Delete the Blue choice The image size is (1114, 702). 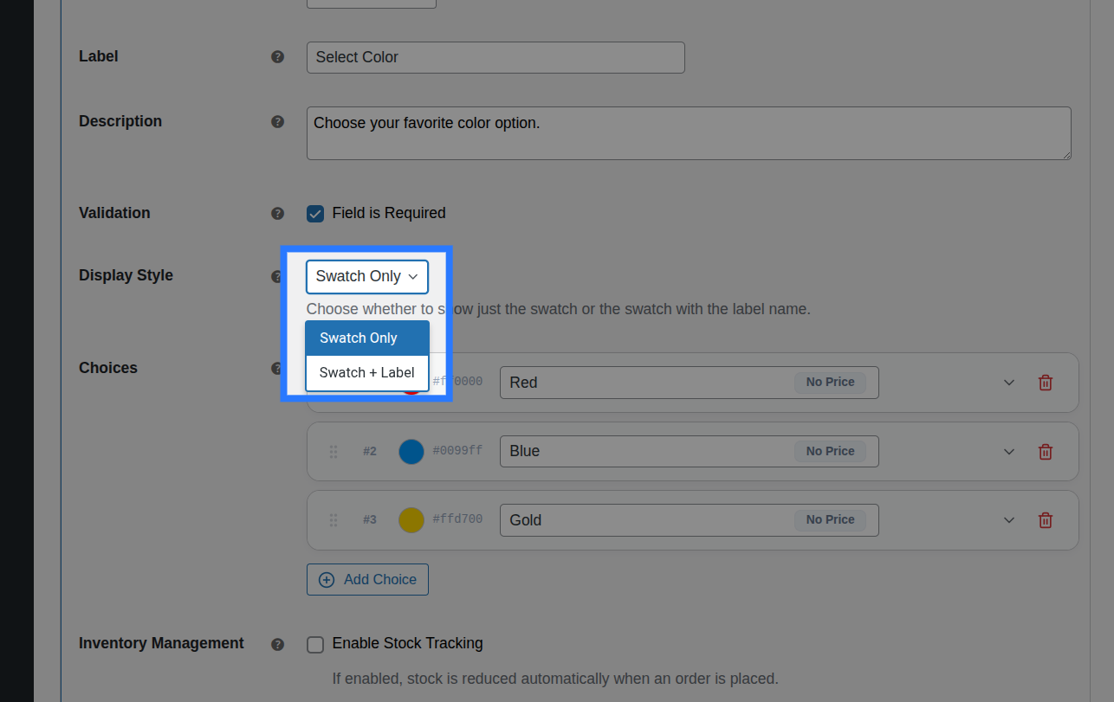pos(1046,452)
